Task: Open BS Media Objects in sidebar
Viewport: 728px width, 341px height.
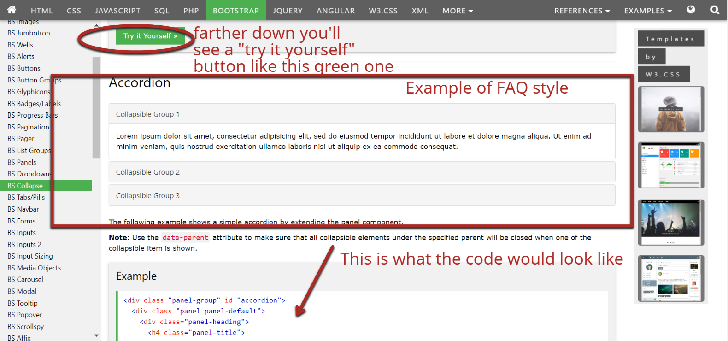Action: pos(34,268)
